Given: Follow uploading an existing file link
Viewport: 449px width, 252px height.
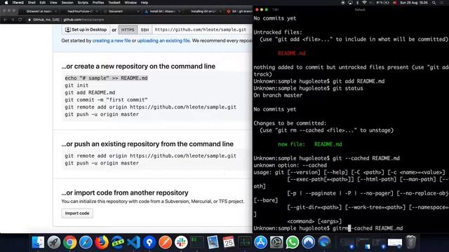Looking at the screenshot, I should tap(163, 41).
